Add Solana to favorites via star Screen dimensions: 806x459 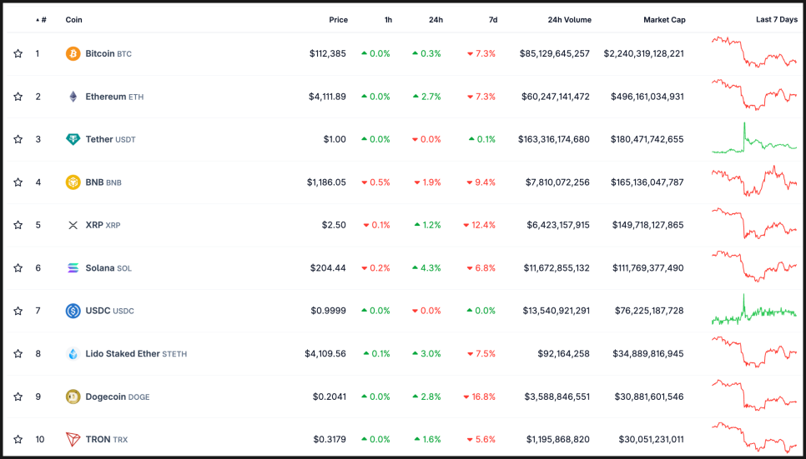pyautogui.click(x=18, y=268)
